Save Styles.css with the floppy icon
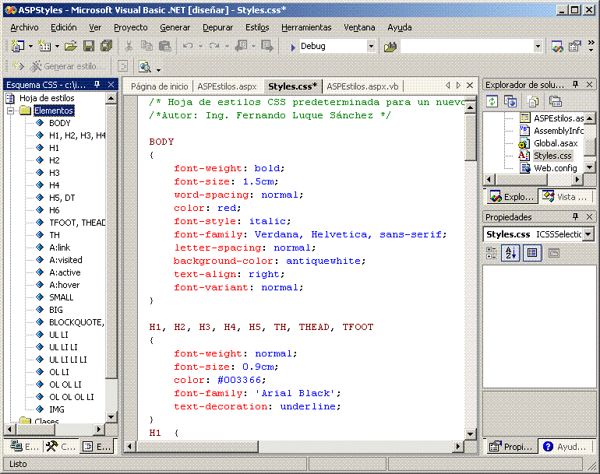Image resolution: width=600 pixels, height=474 pixels. (x=89, y=46)
